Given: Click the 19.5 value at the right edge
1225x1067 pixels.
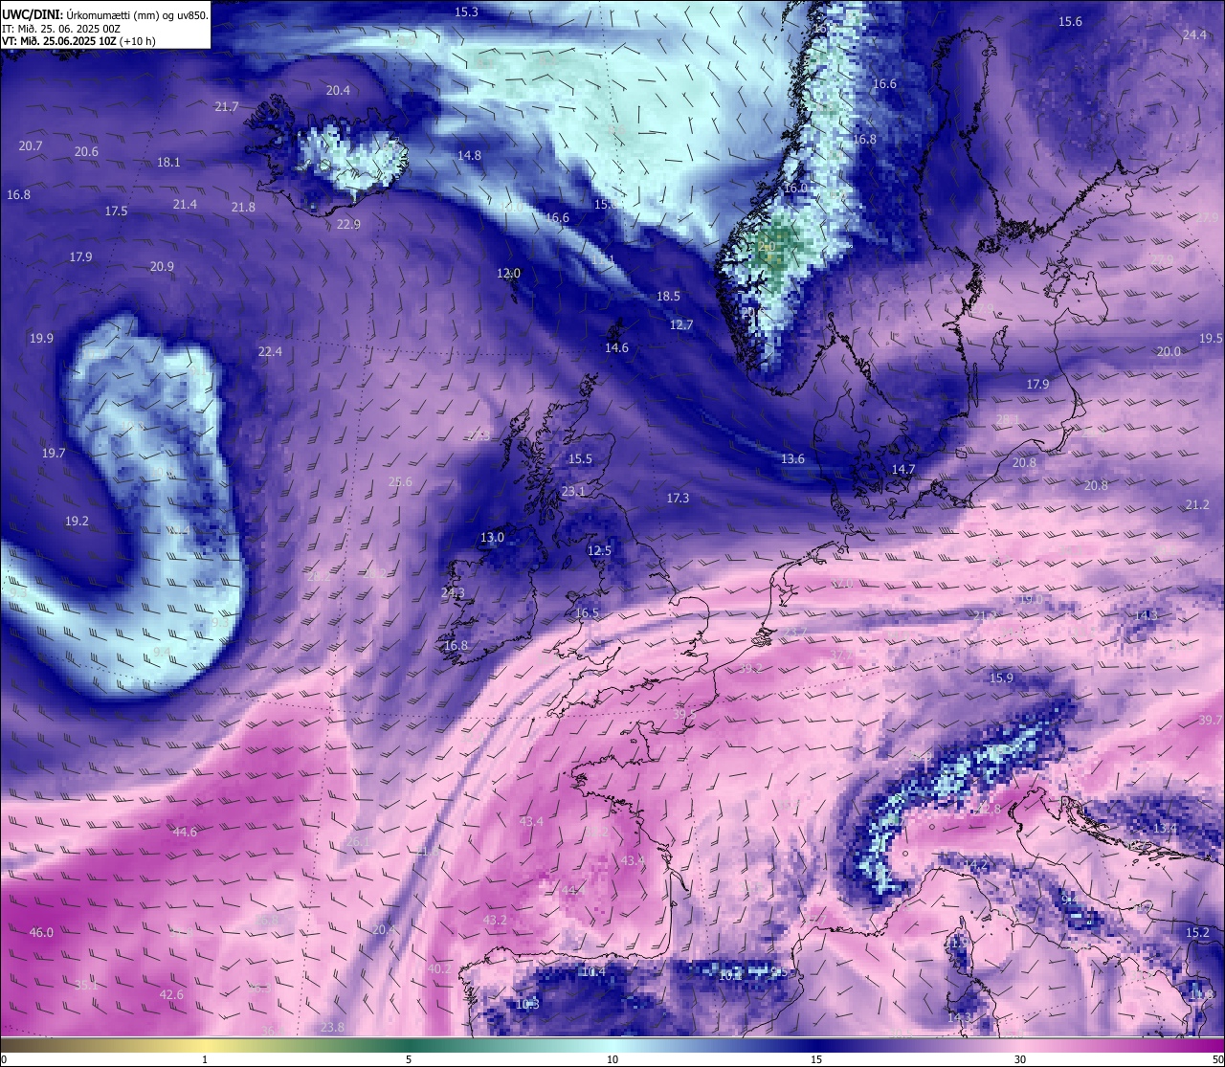Looking at the screenshot, I should [1211, 338].
